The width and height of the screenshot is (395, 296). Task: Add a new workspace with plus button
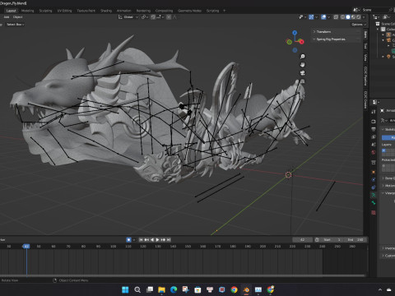pyautogui.click(x=224, y=11)
